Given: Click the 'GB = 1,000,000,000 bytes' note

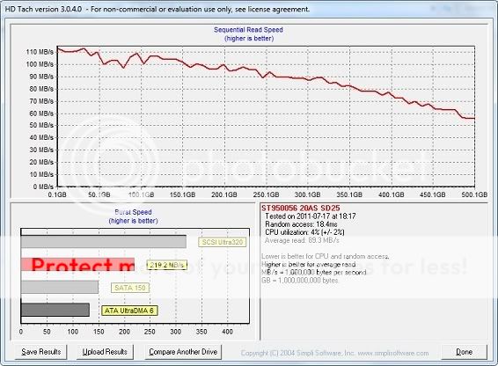Looking at the screenshot, I should [x=300, y=280].
